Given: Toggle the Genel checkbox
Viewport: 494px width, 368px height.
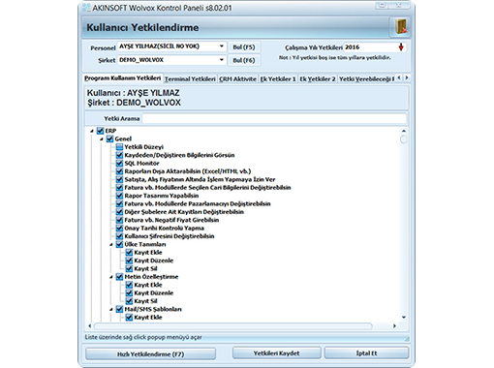Looking at the screenshot, I should [x=109, y=138].
